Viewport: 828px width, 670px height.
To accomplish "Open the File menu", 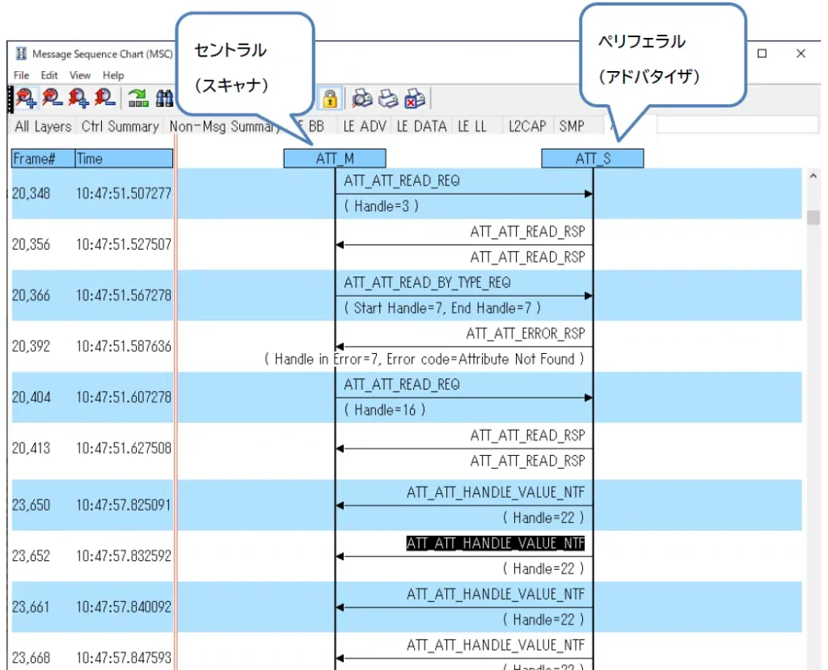I will click(x=22, y=75).
